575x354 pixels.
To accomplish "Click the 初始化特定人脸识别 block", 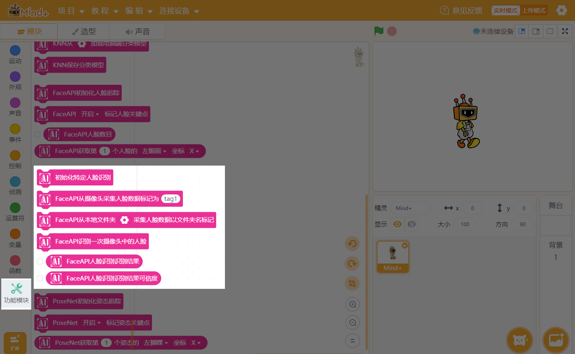I will pyautogui.click(x=75, y=178).
